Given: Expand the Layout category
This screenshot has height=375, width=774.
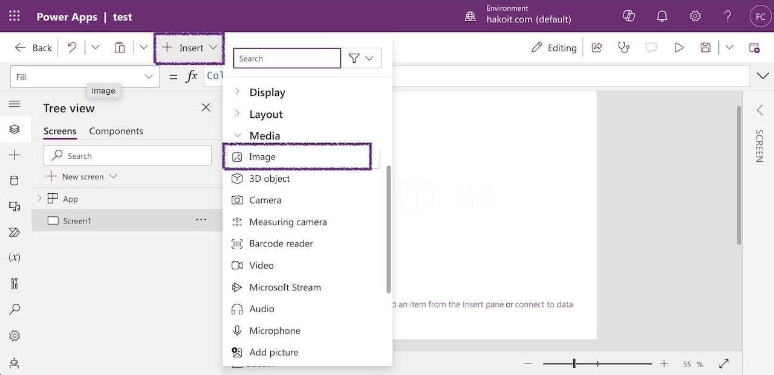Looking at the screenshot, I should coord(238,114).
